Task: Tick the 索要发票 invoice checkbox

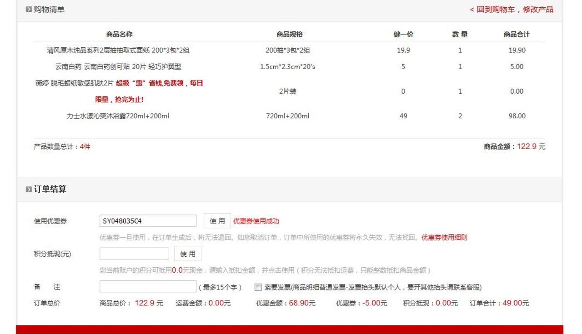Action: (258, 287)
